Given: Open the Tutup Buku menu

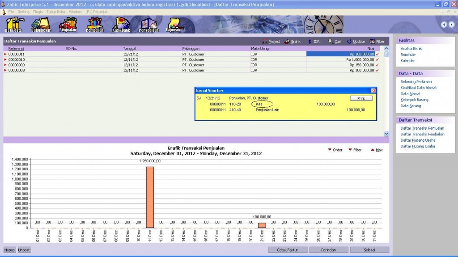Looking at the screenshot, I should pyautogui.click(x=56, y=11).
